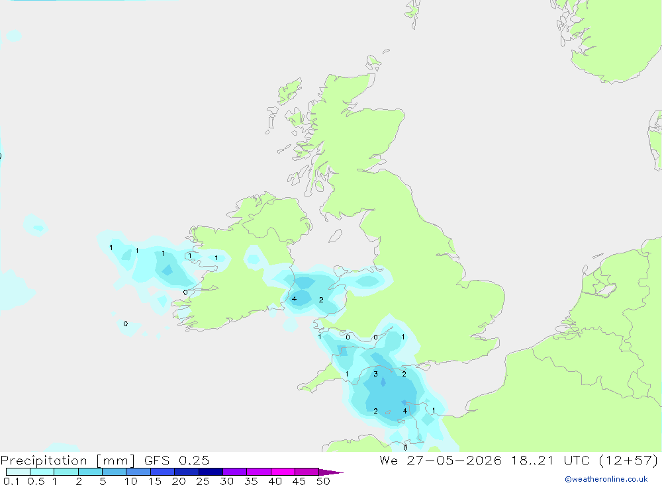
Task: Click the purple arrow tip above 50 mm
Action: 331,472
